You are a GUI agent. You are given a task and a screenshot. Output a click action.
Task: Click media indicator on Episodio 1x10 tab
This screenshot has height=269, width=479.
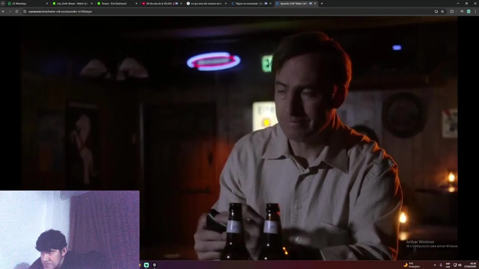311,3
